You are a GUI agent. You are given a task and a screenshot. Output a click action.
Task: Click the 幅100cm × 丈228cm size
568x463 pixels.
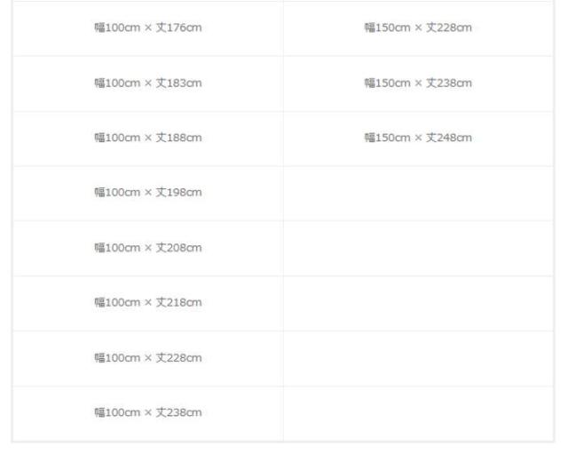click(x=148, y=358)
